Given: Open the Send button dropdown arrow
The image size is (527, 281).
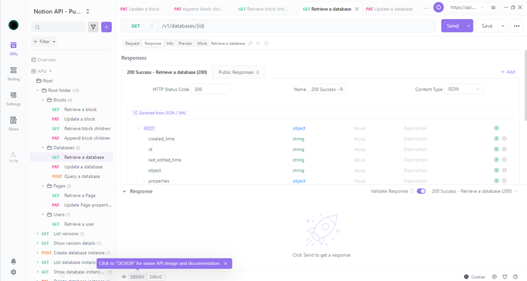Looking at the screenshot, I should [x=469, y=26].
